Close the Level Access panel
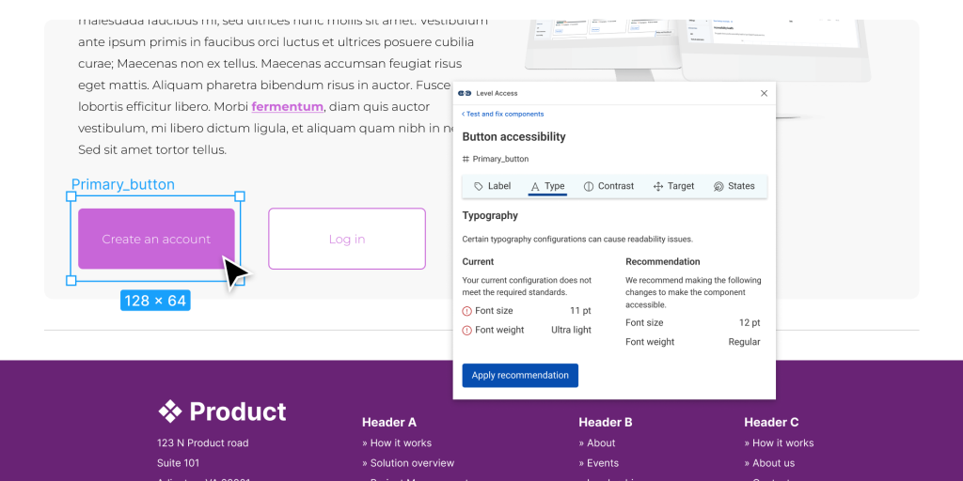Screen dimensions: 963x481 click(x=764, y=93)
